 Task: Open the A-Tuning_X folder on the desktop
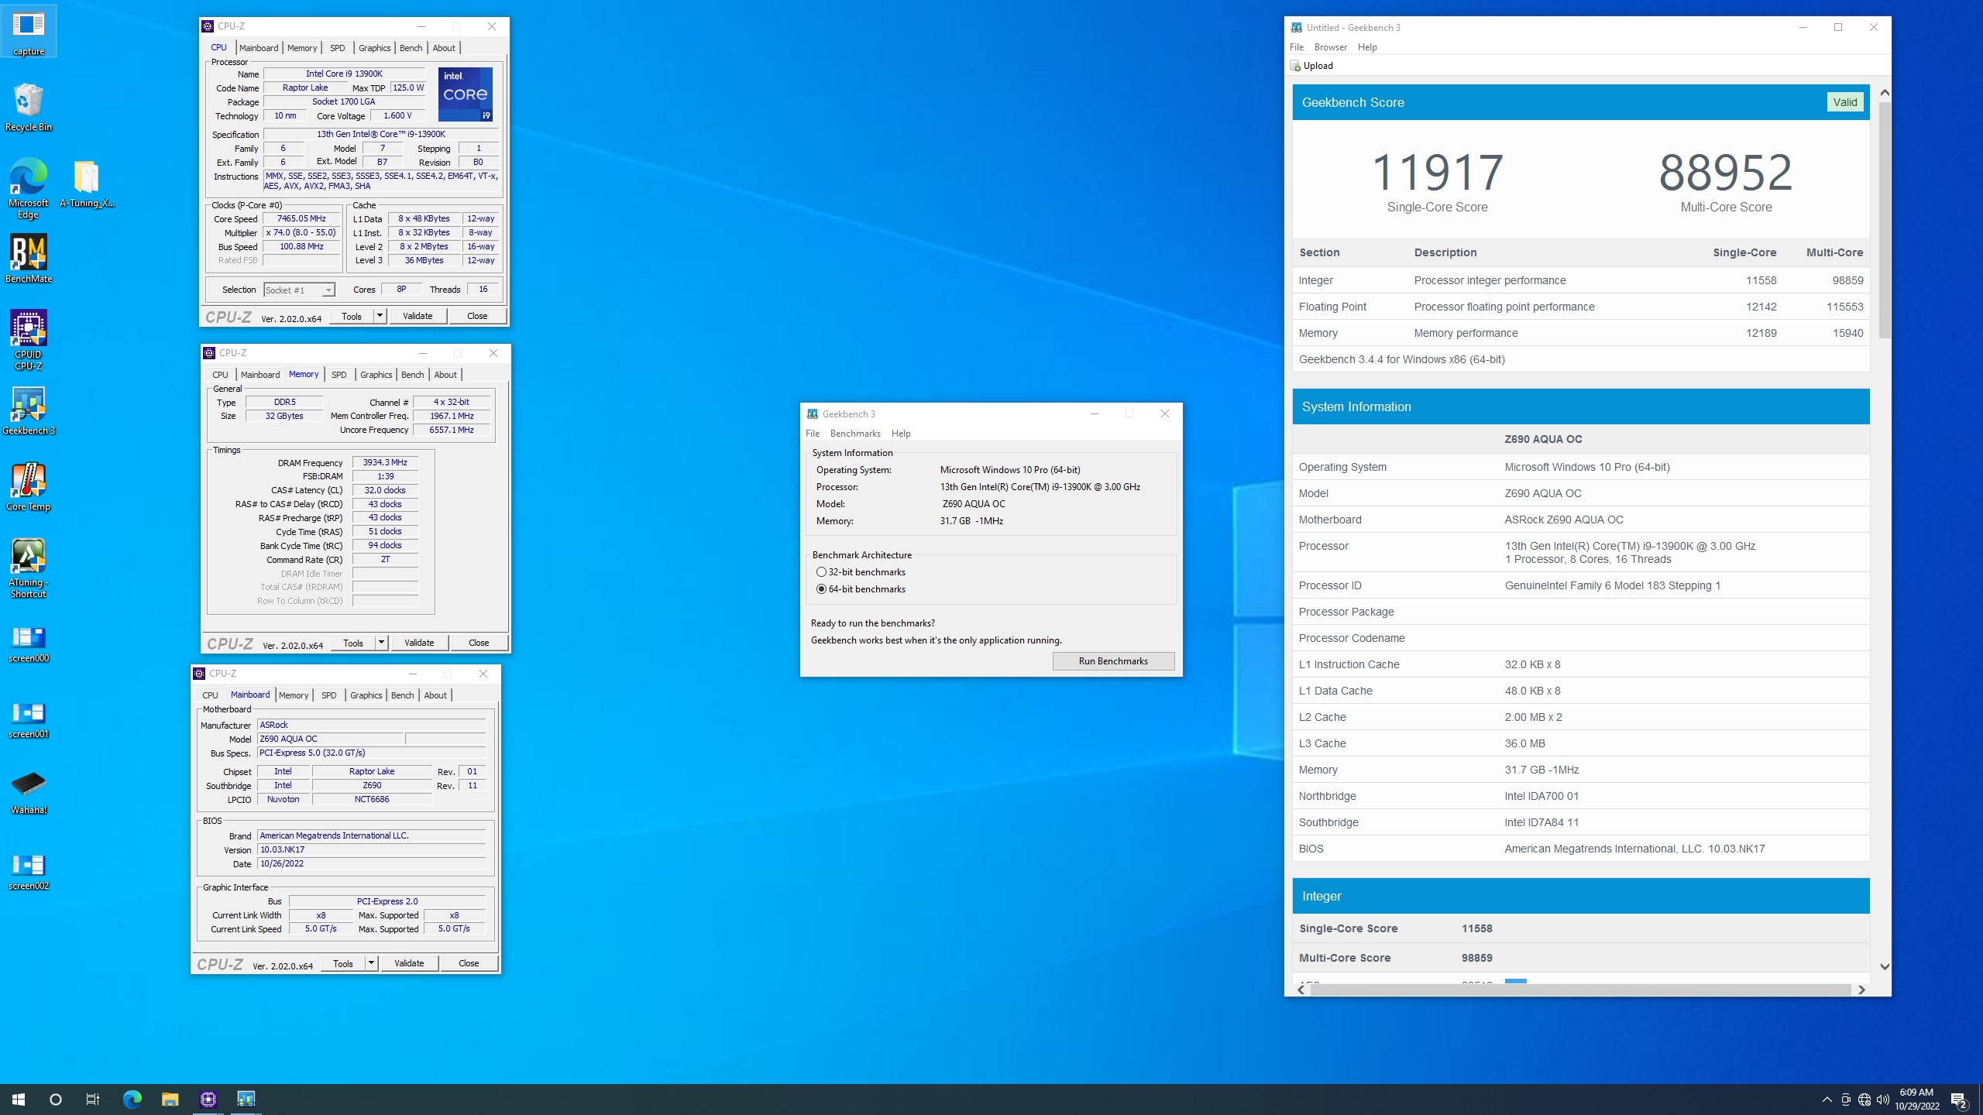pyautogui.click(x=87, y=184)
